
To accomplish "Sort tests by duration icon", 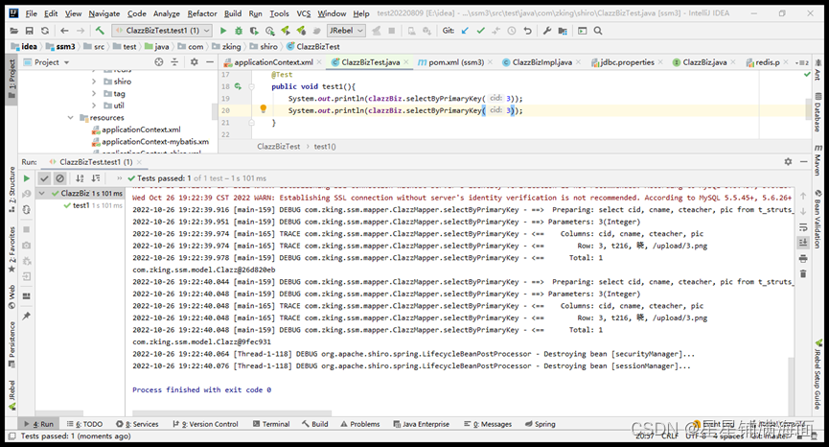I will (x=96, y=178).
